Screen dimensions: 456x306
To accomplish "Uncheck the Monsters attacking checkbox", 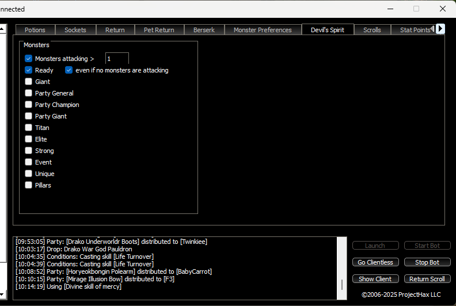I will tap(29, 59).
